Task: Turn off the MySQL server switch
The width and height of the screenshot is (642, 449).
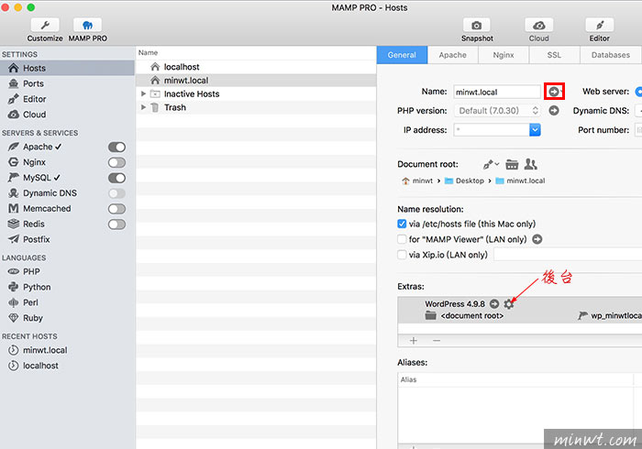Action: point(116,178)
